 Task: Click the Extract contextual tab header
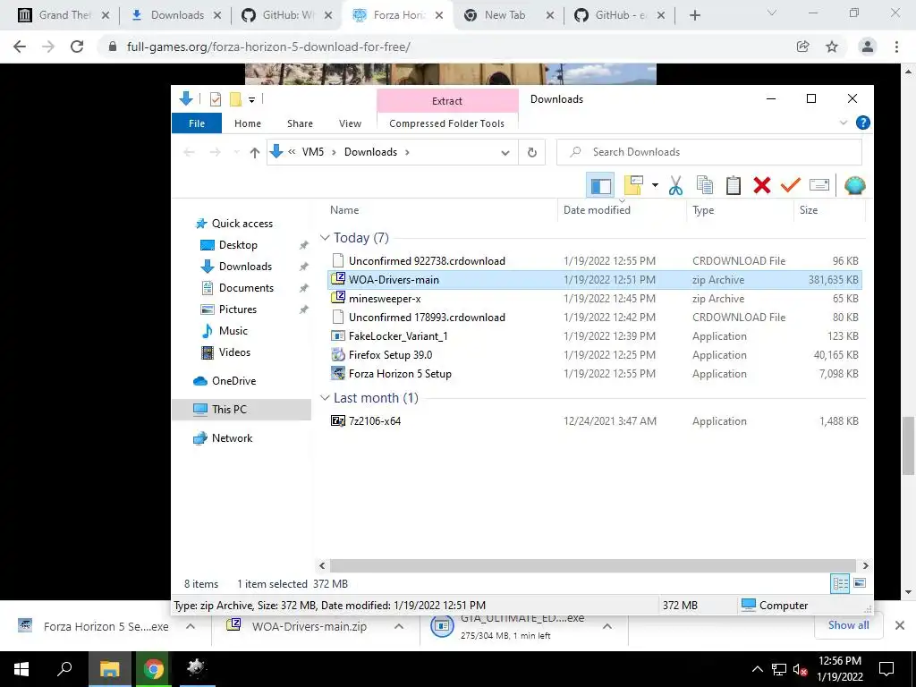[x=447, y=100]
